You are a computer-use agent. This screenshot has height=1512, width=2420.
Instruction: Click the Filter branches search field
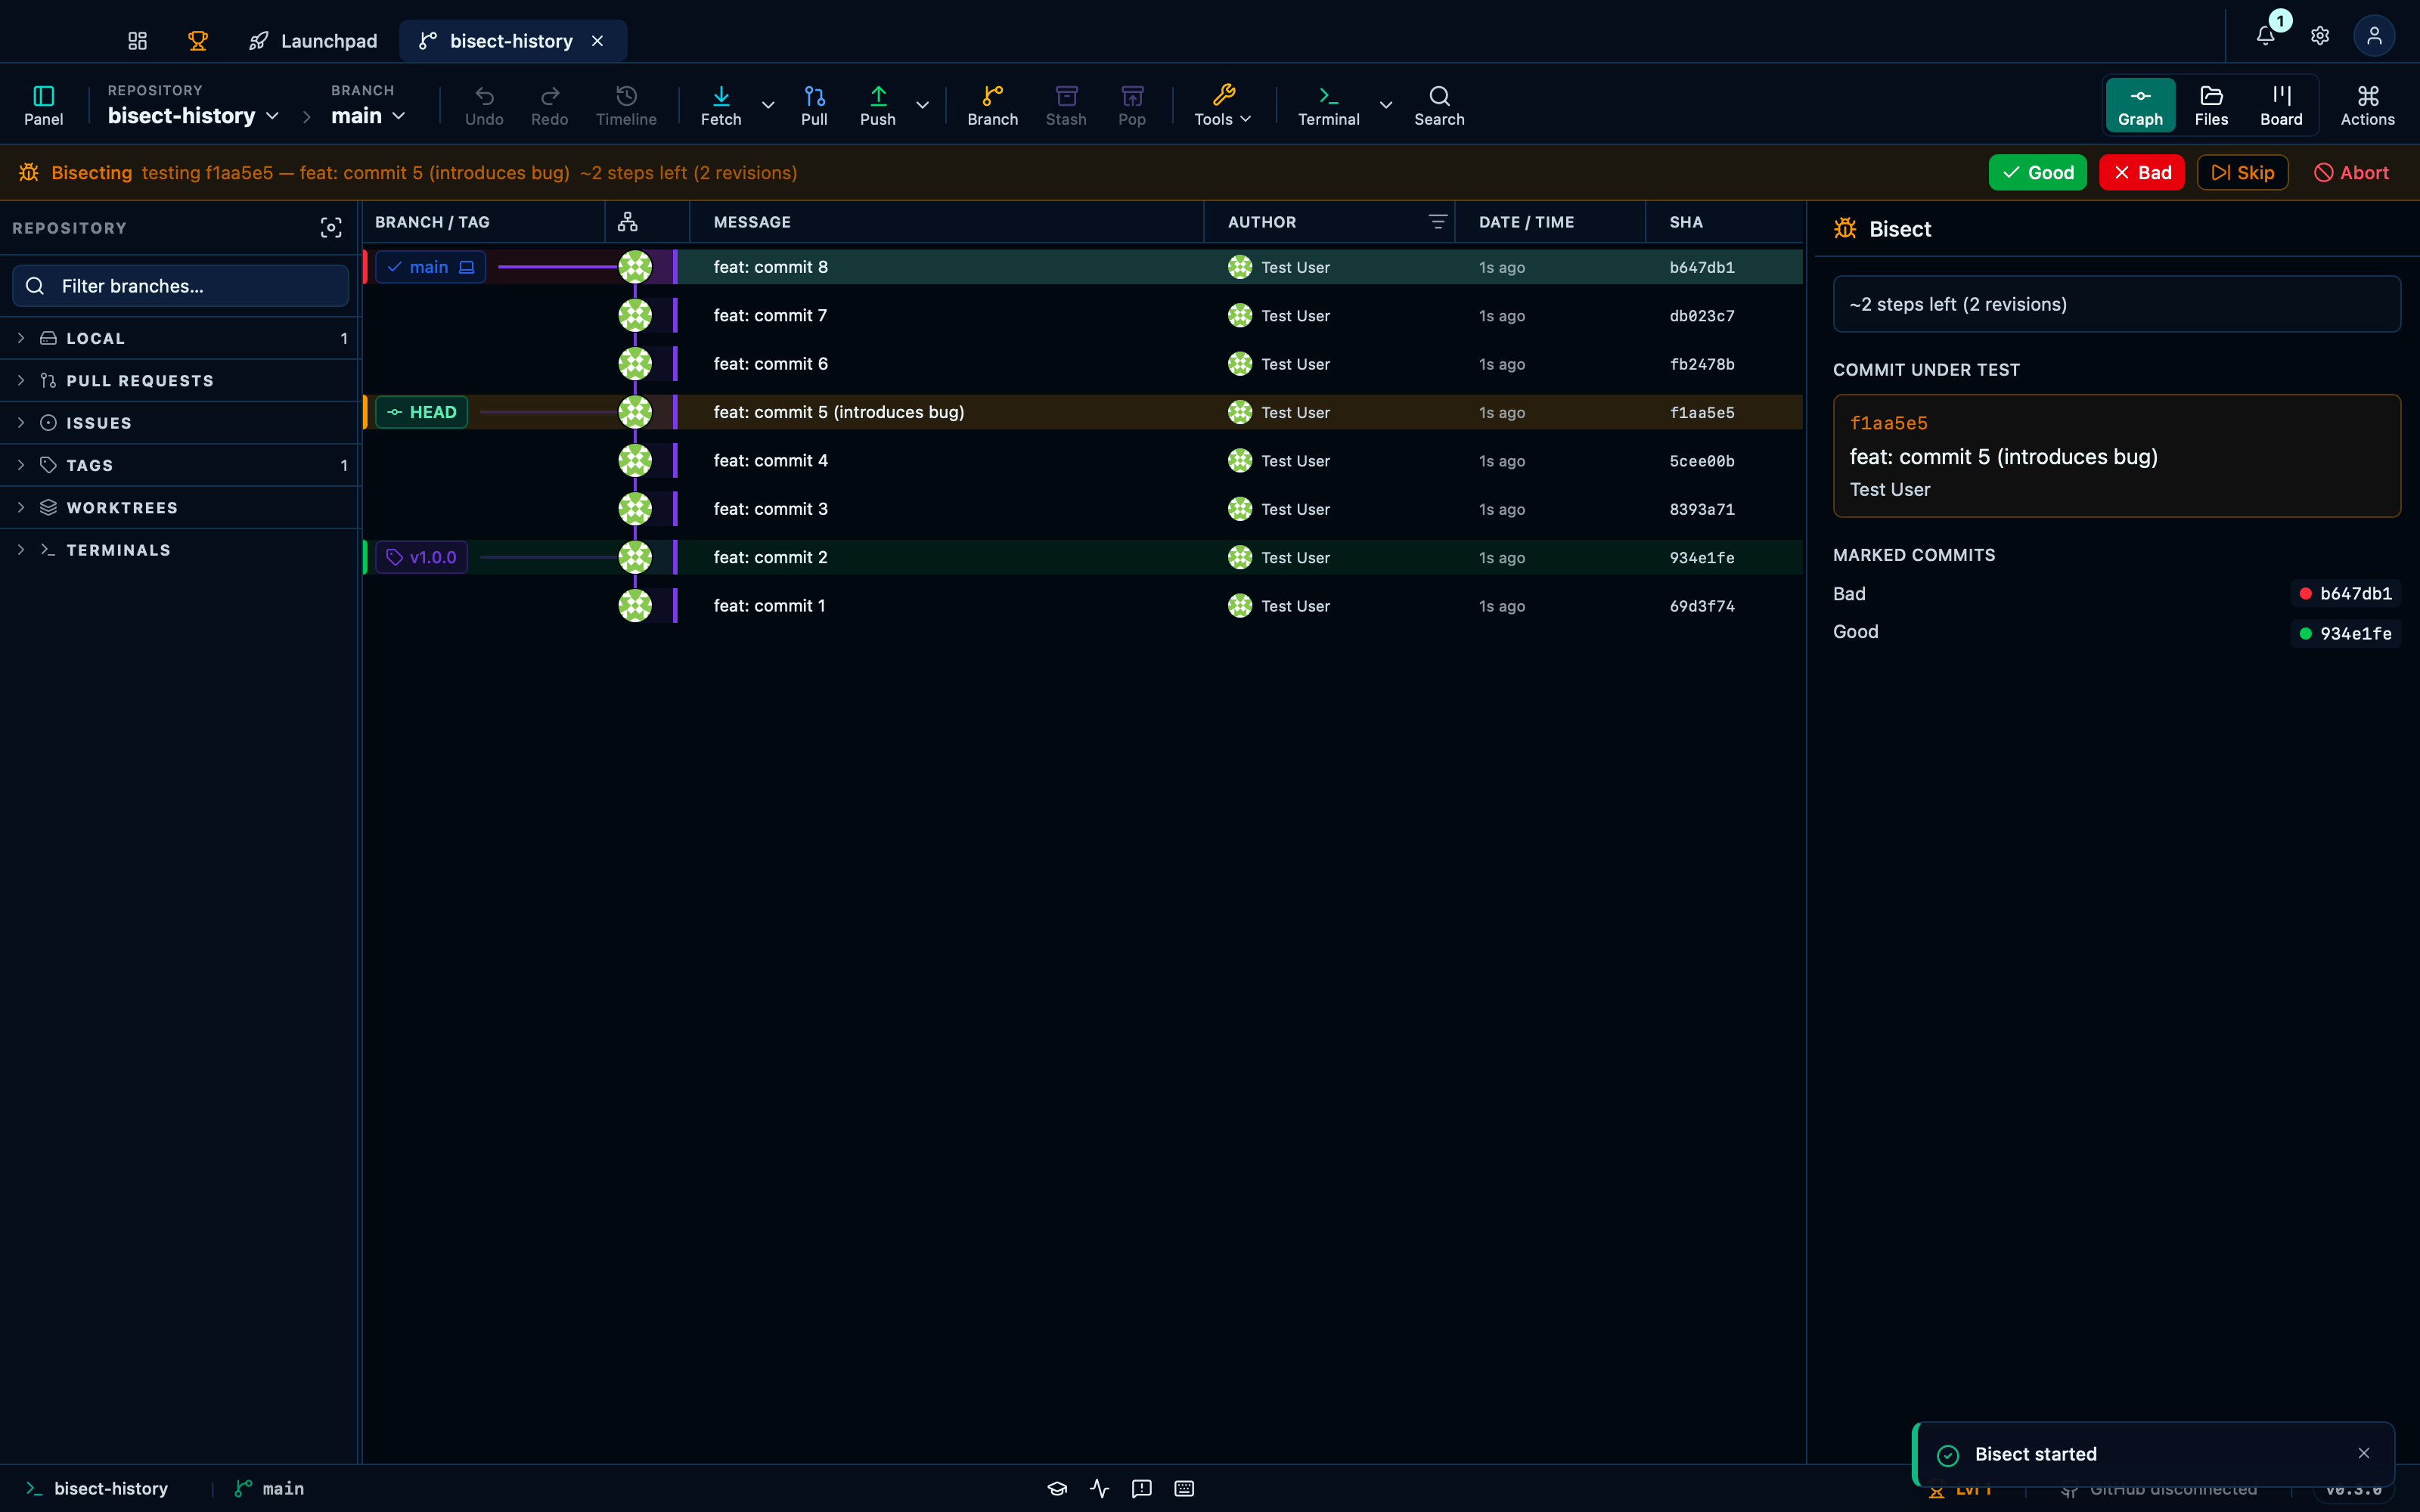coord(181,286)
